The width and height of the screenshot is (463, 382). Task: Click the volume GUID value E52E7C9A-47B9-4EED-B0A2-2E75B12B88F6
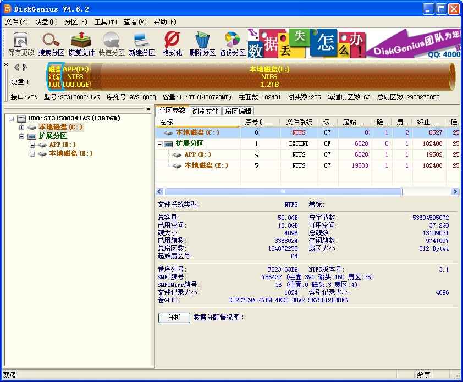point(288,301)
